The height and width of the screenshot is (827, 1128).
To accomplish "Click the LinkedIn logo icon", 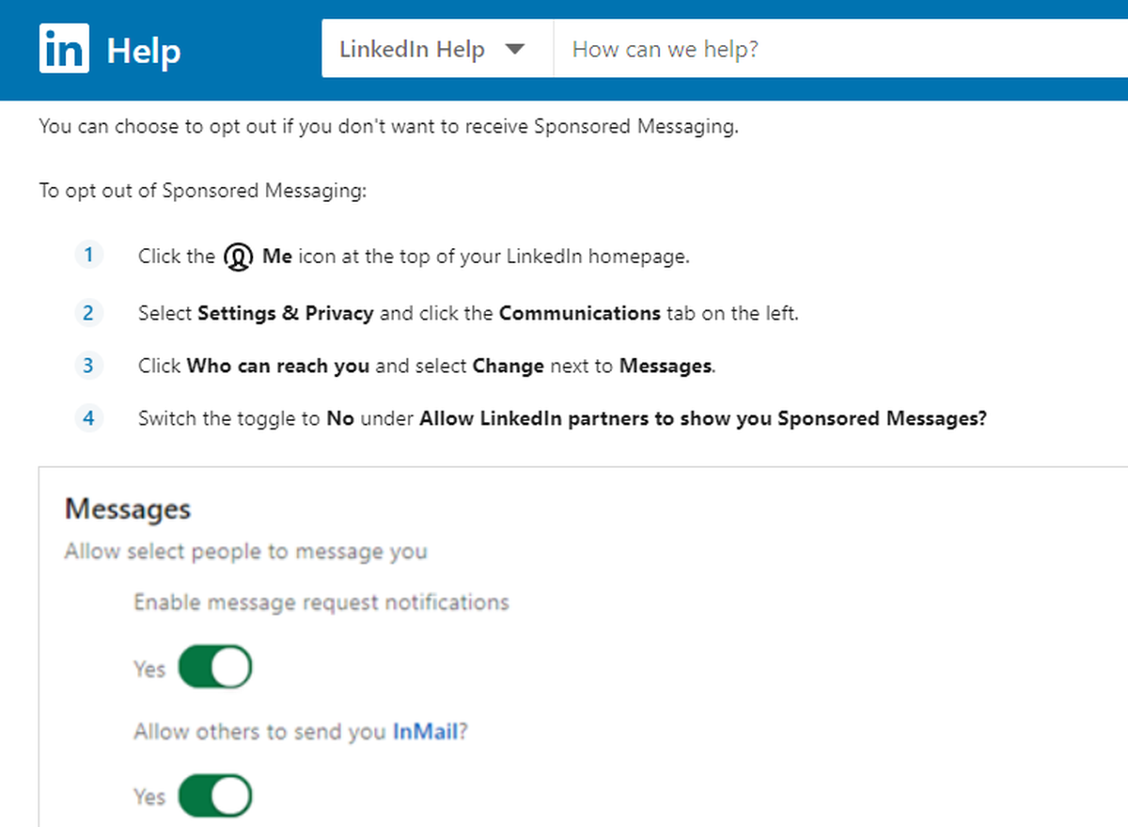I will (x=65, y=49).
